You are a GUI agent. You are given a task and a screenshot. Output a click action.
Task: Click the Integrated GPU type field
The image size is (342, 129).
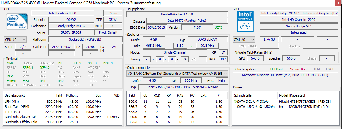tap(298, 32)
